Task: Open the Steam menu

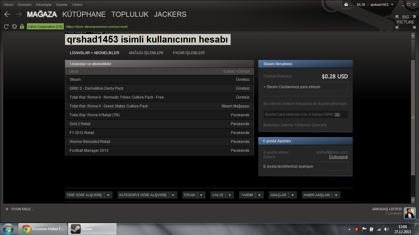Action: point(9,5)
